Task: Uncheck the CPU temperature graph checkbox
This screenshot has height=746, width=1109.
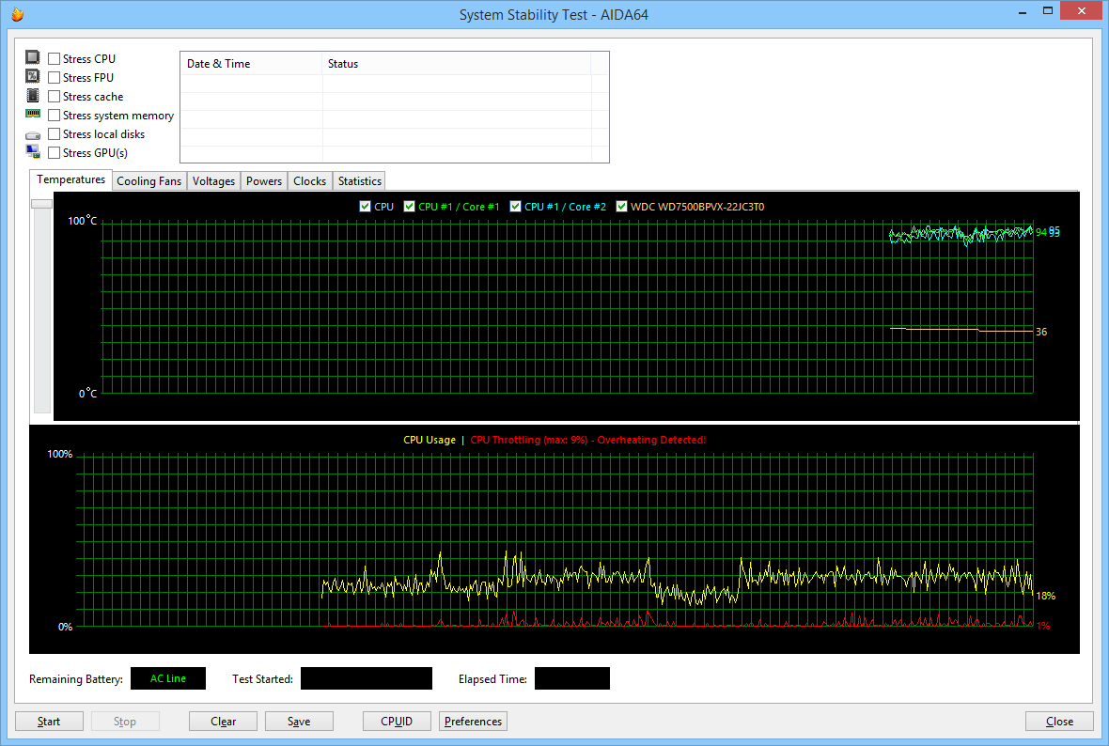Action: pos(365,207)
